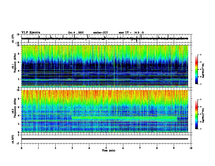Click the ch.2 colorbar log(PSD) unit label

(203, 116)
